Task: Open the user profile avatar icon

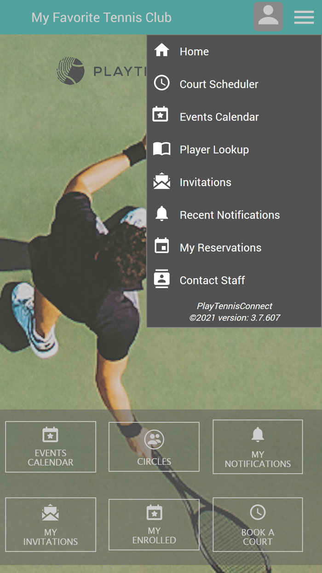Action: pyautogui.click(x=268, y=17)
